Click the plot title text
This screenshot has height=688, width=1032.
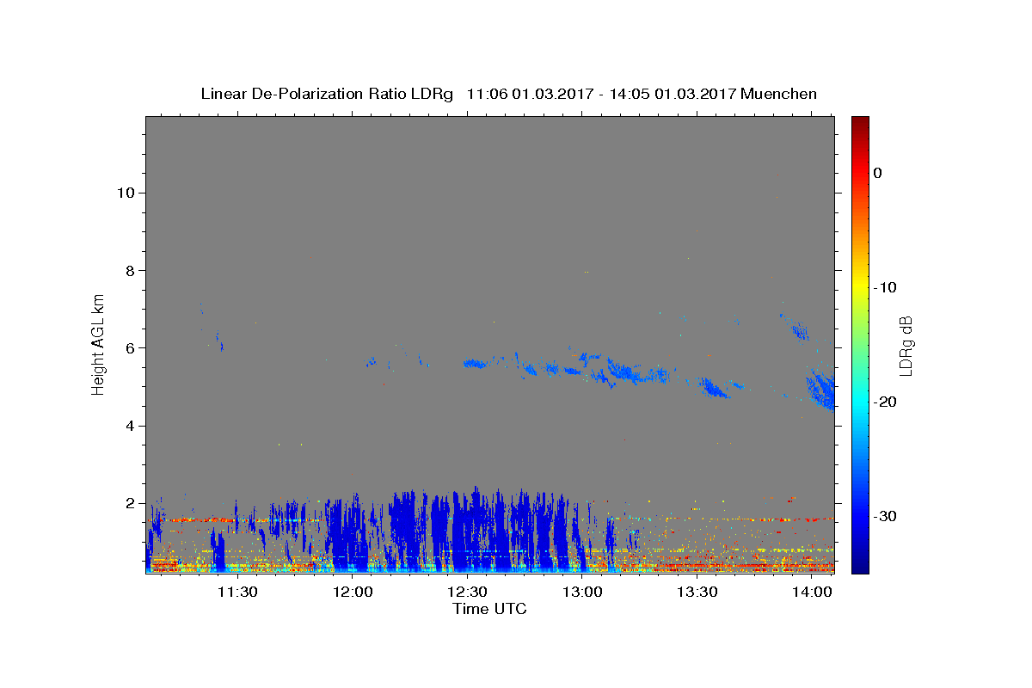[x=508, y=94]
